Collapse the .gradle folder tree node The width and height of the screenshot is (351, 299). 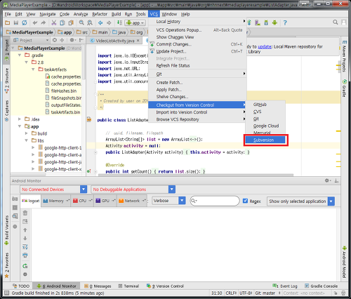[x=20, y=55]
